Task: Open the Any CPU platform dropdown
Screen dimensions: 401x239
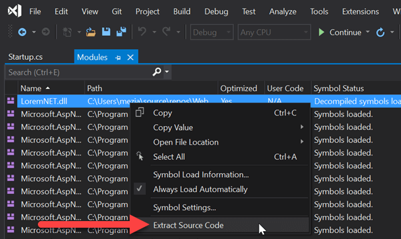Action: coord(274,32)
